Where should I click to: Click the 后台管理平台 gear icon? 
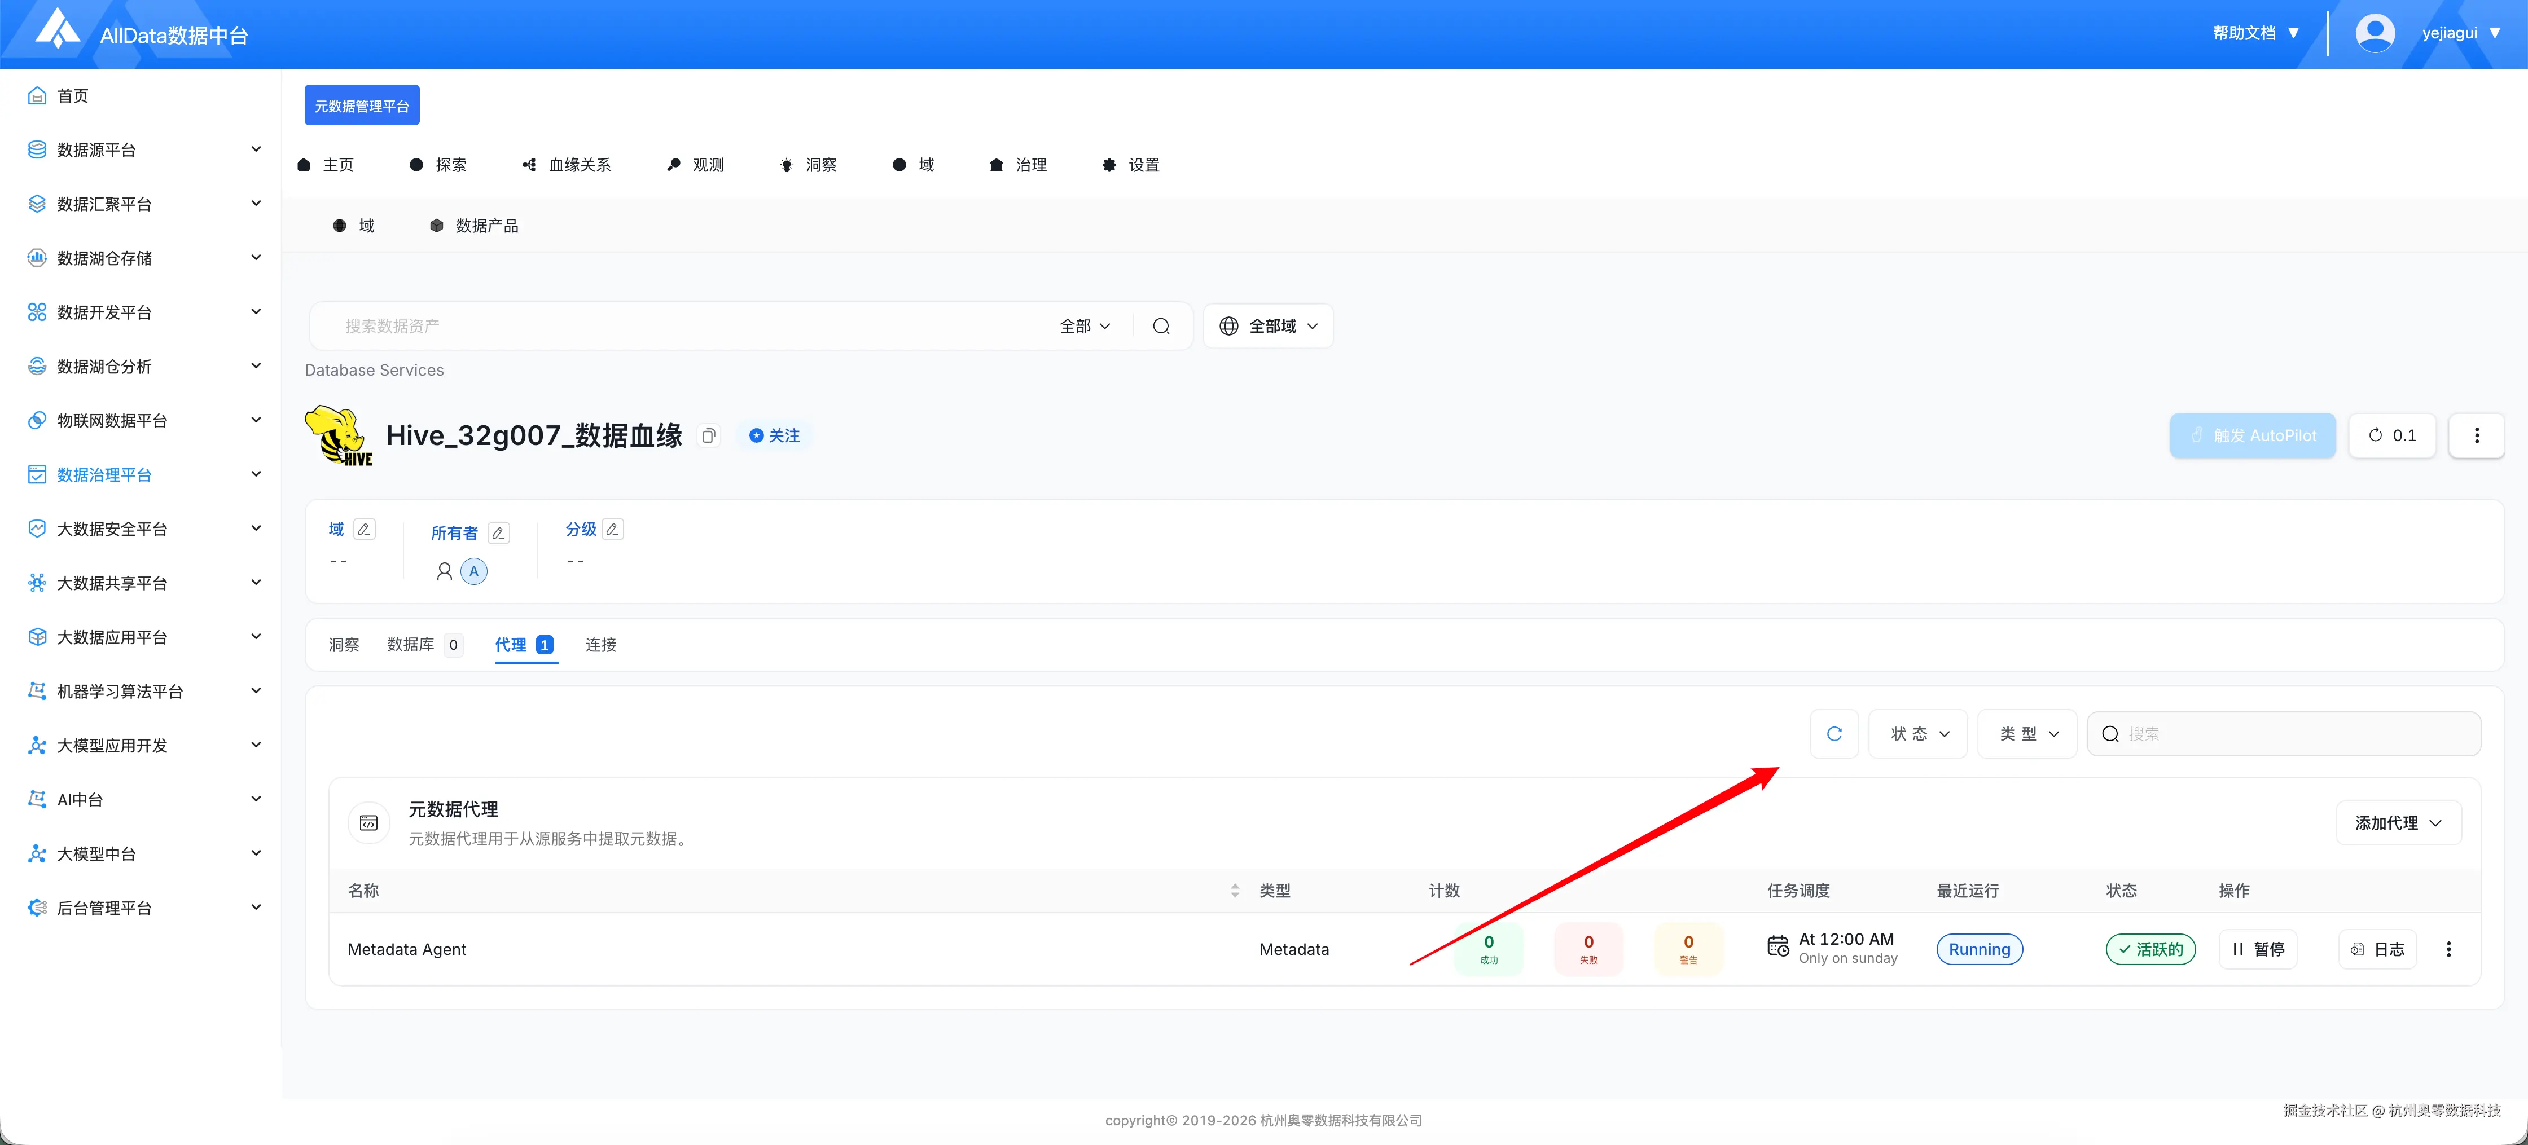pyautogui.click(x=37, y=908)
